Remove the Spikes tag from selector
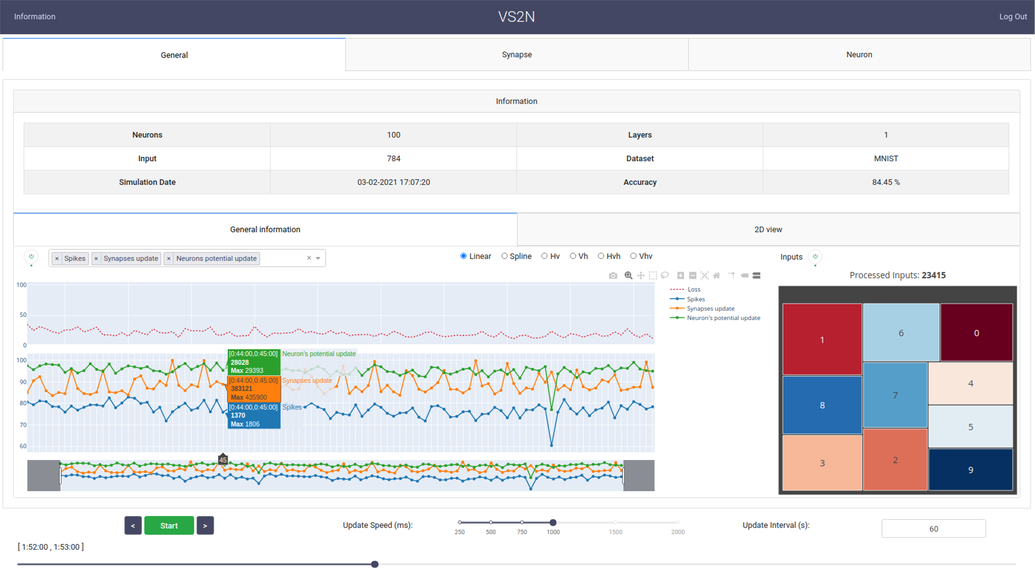The width and height of the screenshot is (1035, 578). (57, 259)
